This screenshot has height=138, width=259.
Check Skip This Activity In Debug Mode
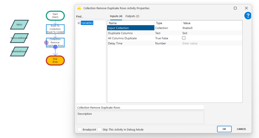(100, 129)
